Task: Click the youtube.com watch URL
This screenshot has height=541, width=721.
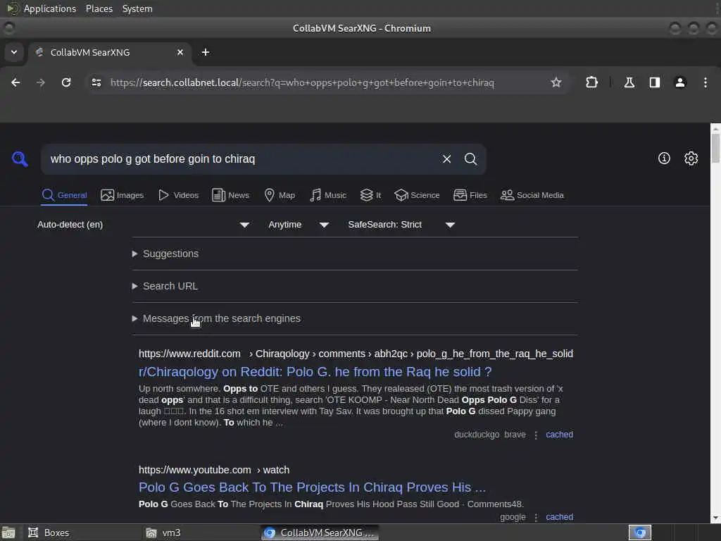Action: coord(214,470)
